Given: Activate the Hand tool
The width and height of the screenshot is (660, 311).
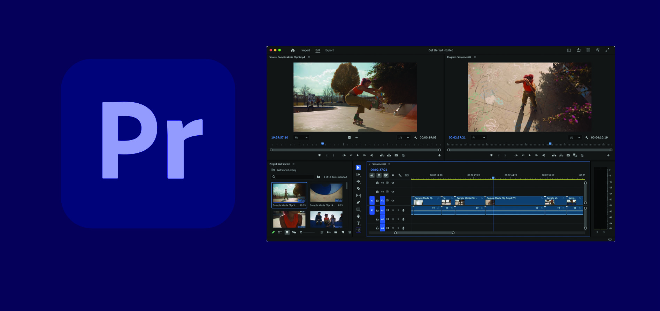Looking at the screenshot, I should [x=358, y=216].
